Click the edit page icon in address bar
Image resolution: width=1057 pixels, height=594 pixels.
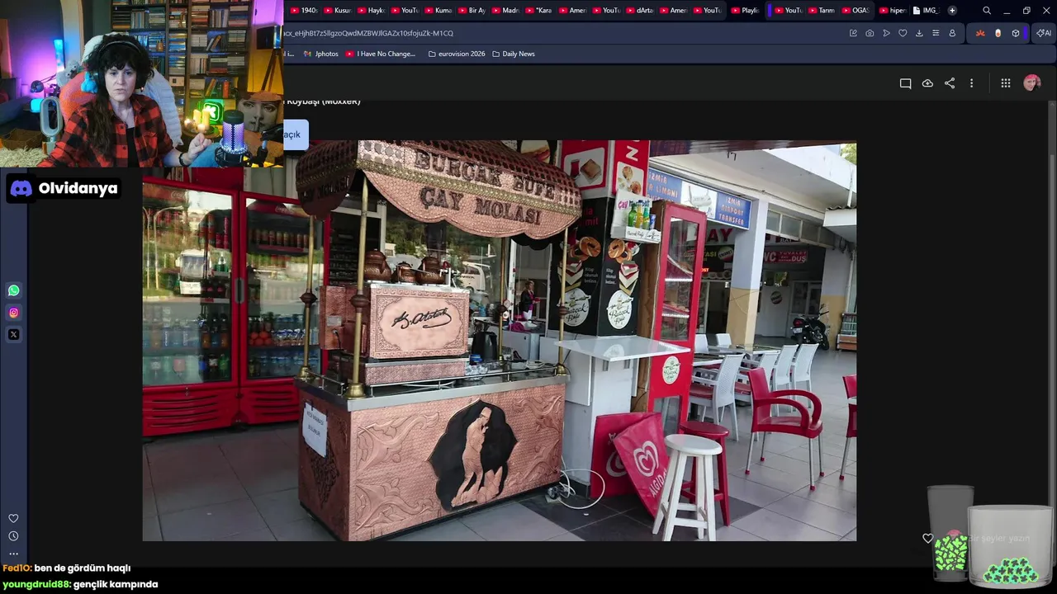tap(853, 33)
